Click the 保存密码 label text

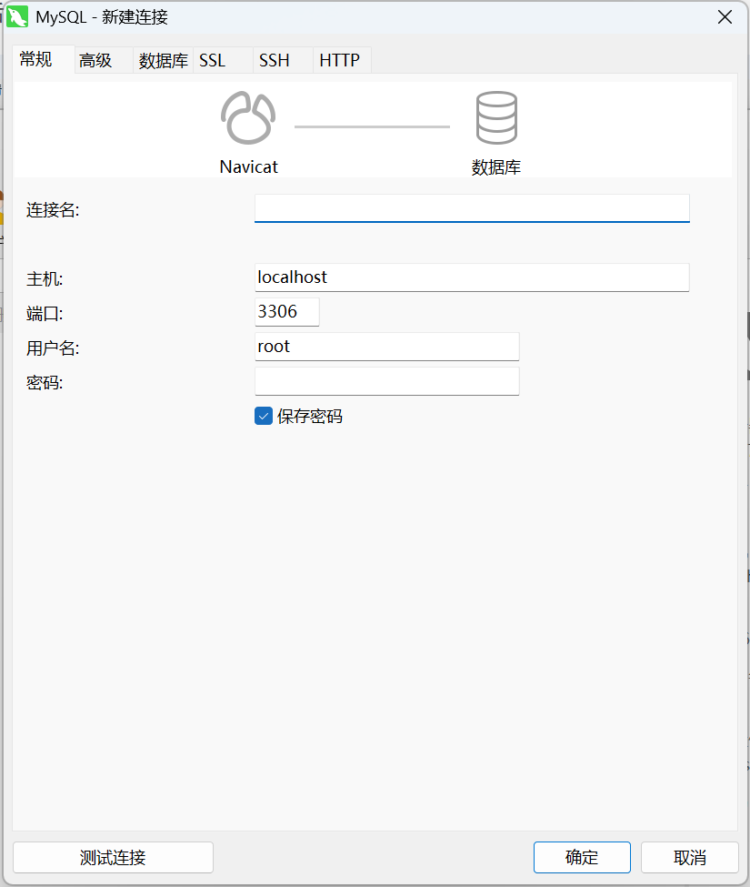[x=310, y=417]
